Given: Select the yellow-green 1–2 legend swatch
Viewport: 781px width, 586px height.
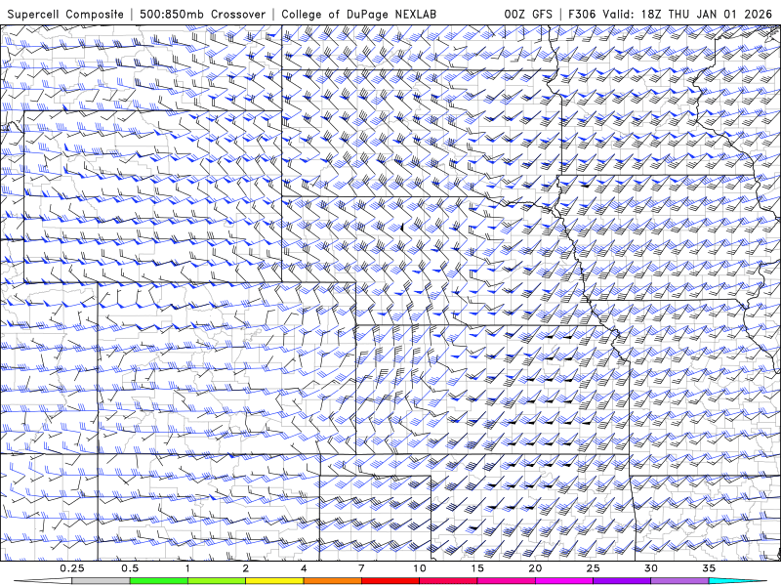Looking at the screenshot, I should pyautogui.click(x=217, y=581).
